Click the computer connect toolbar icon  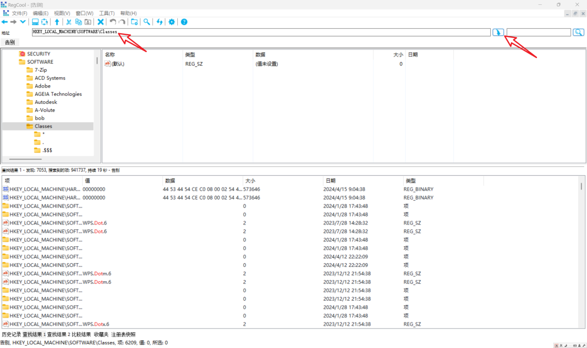coord(35,22)
